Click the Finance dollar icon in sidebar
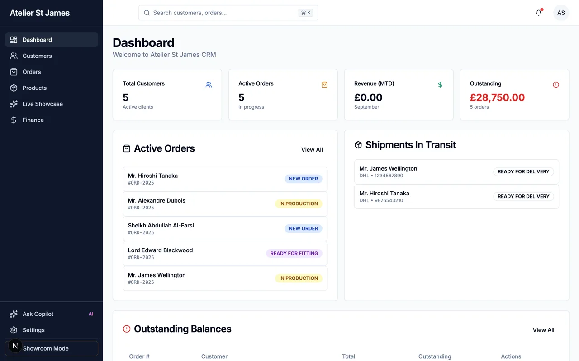This screenshot has height=361, width=579. (x=14, y=120)
